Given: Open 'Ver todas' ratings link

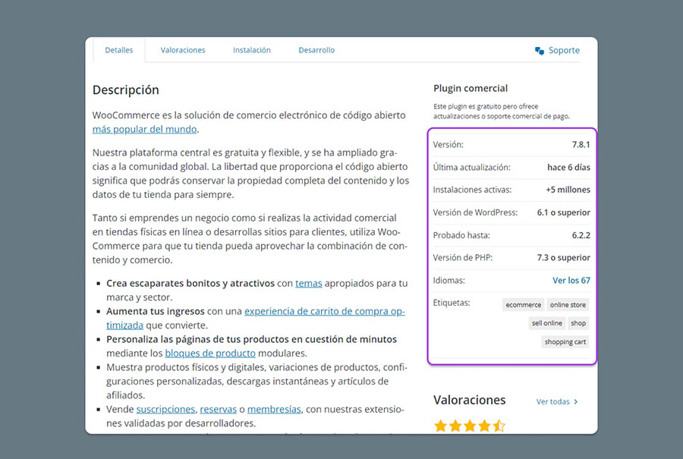Looking at the screenshot, I should click(552, 402).
